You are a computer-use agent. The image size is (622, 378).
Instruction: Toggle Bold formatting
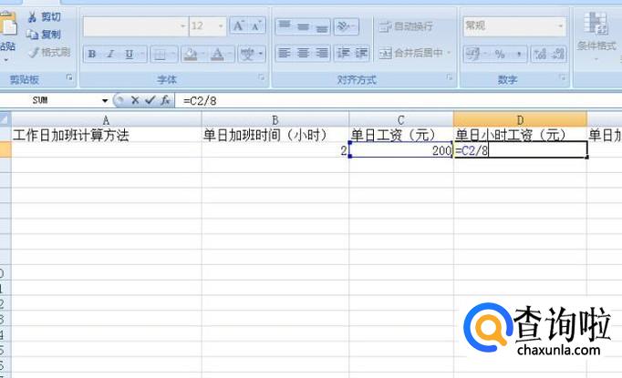click(92, 54)
